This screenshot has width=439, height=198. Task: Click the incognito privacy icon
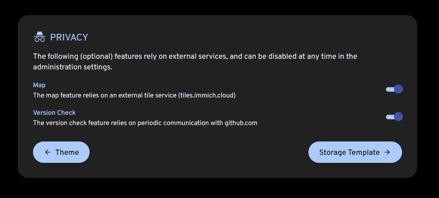coord(40,37)
